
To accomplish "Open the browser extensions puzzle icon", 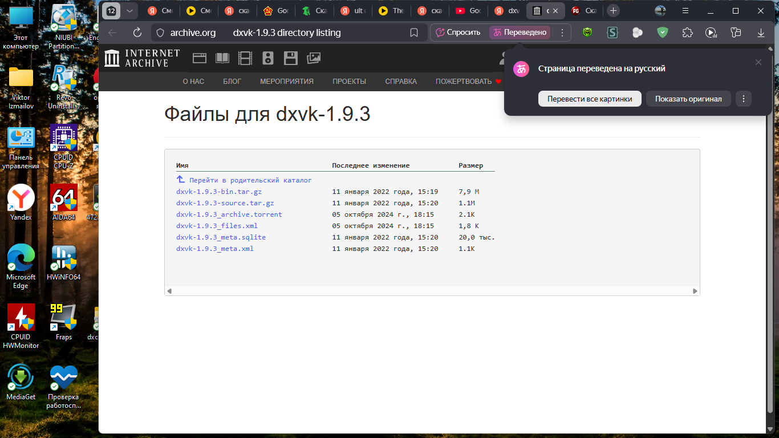I will [x=688, y=33].
